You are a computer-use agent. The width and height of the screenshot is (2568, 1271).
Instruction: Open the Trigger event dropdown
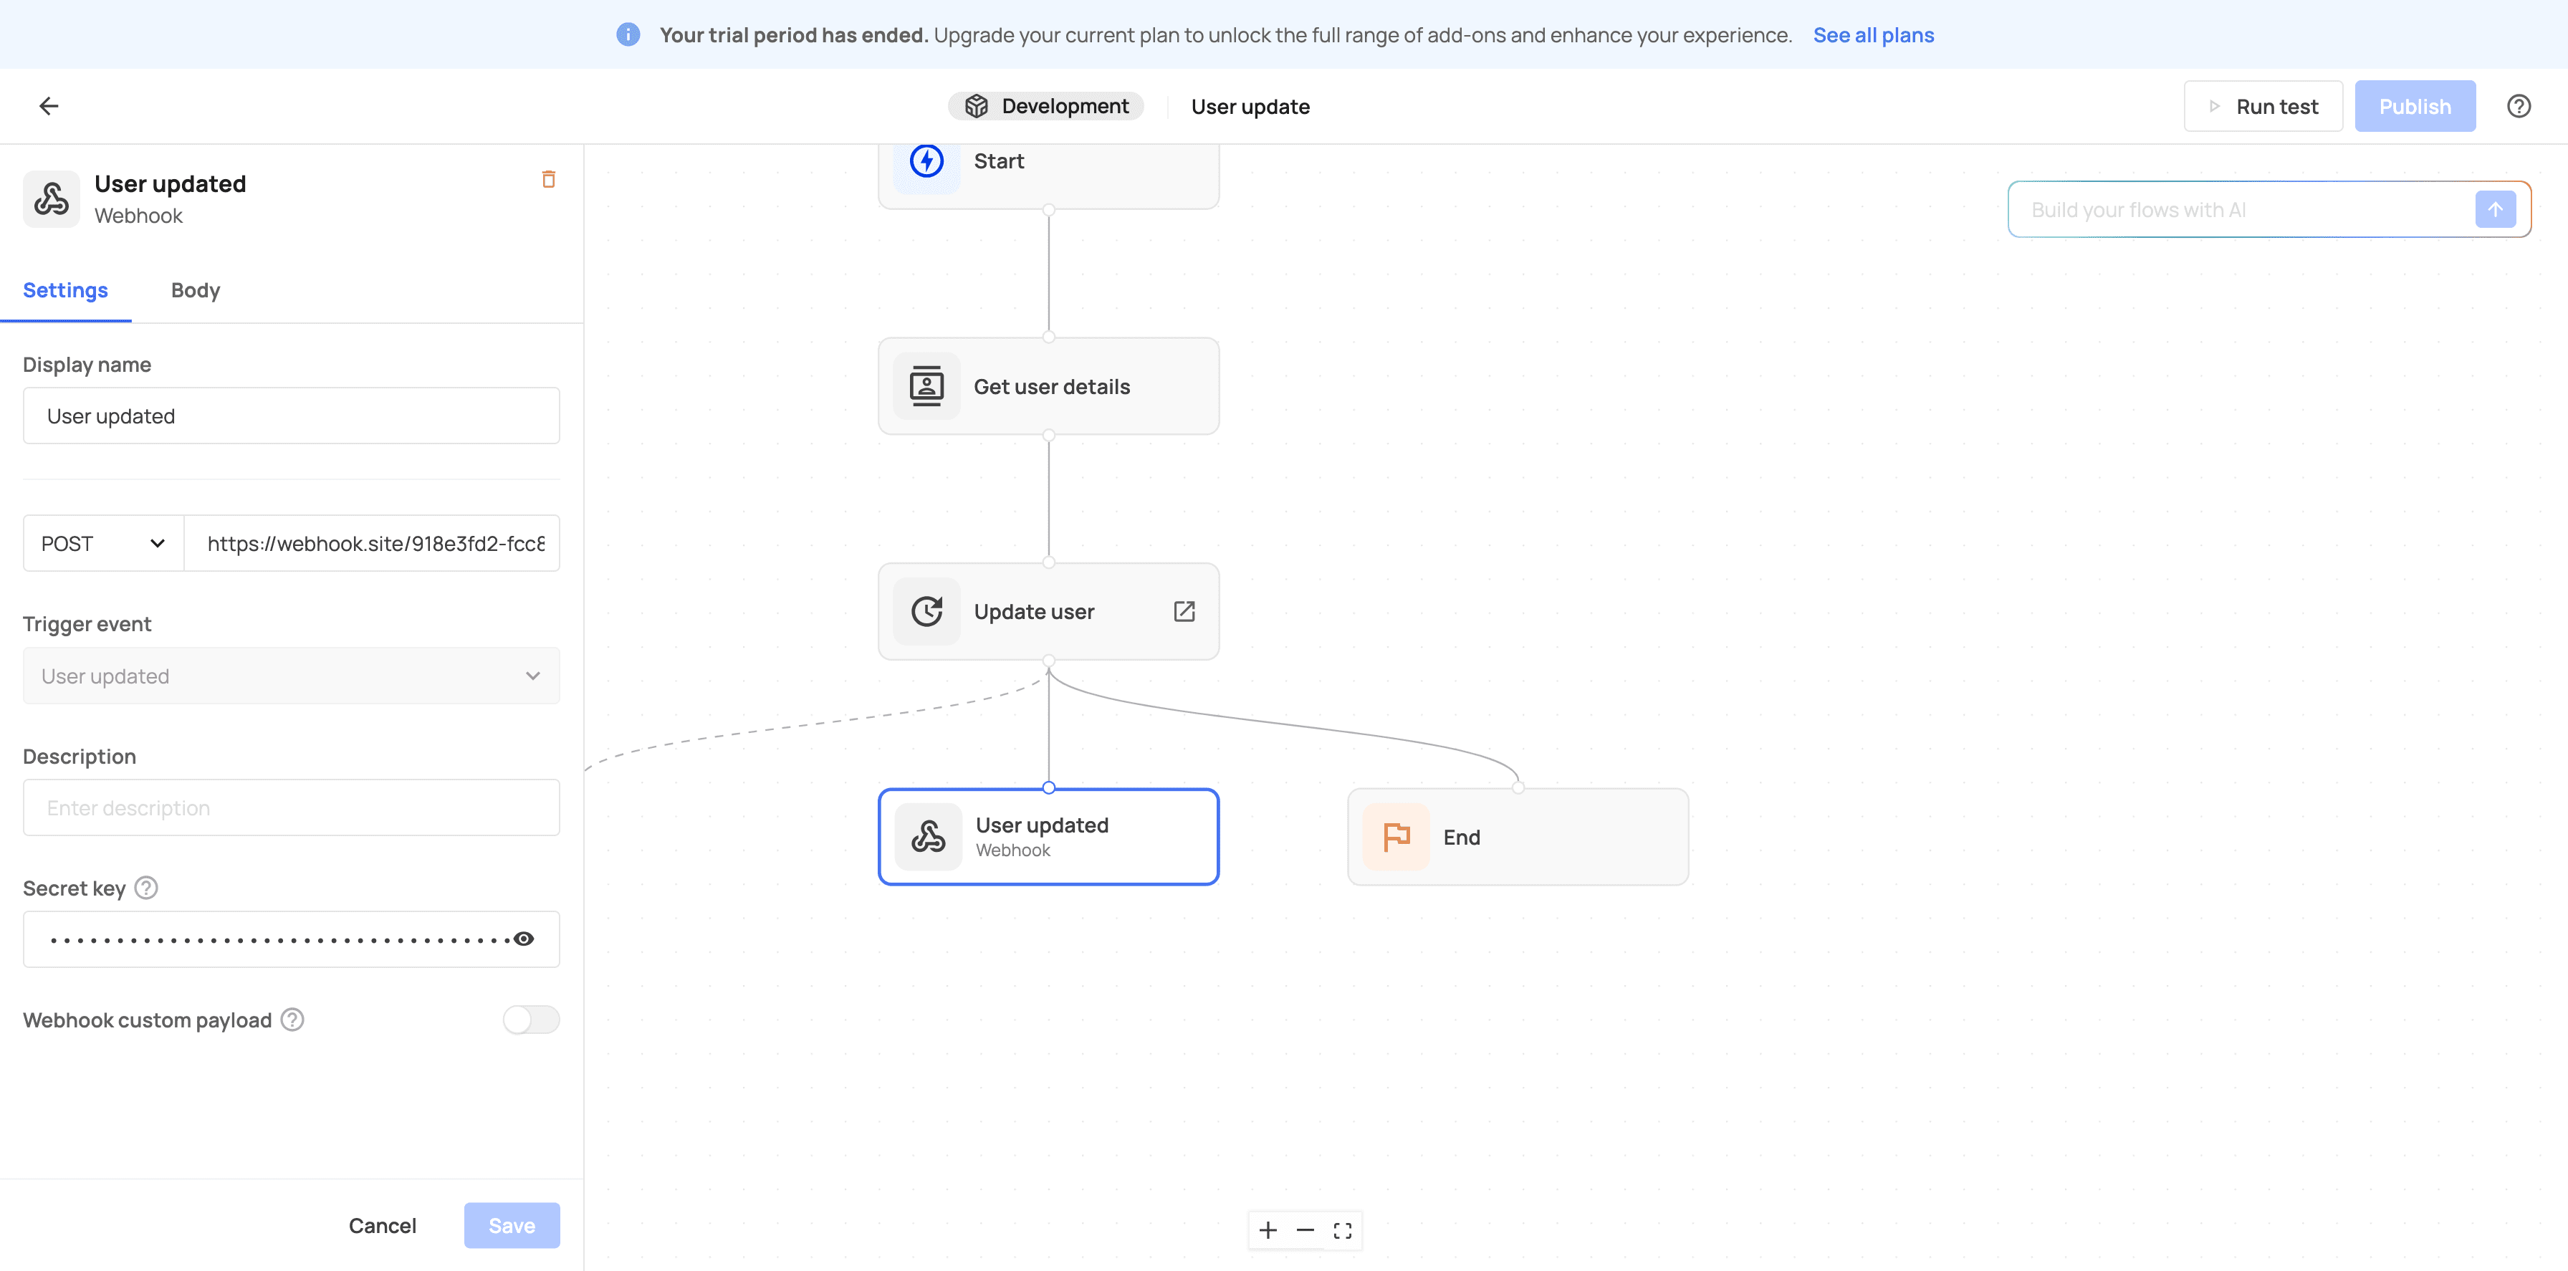click(291, 676)
